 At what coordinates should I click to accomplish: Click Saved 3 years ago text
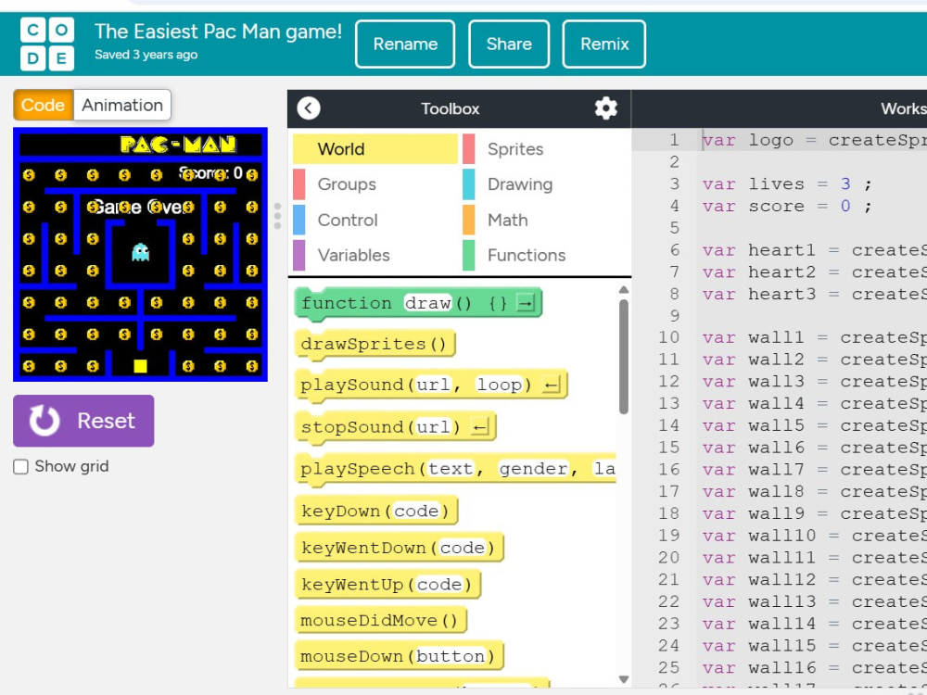(x=146, y=55)
